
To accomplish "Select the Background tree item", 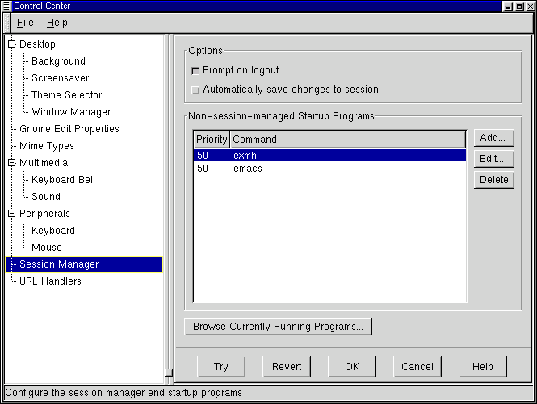I will [58, 61].
